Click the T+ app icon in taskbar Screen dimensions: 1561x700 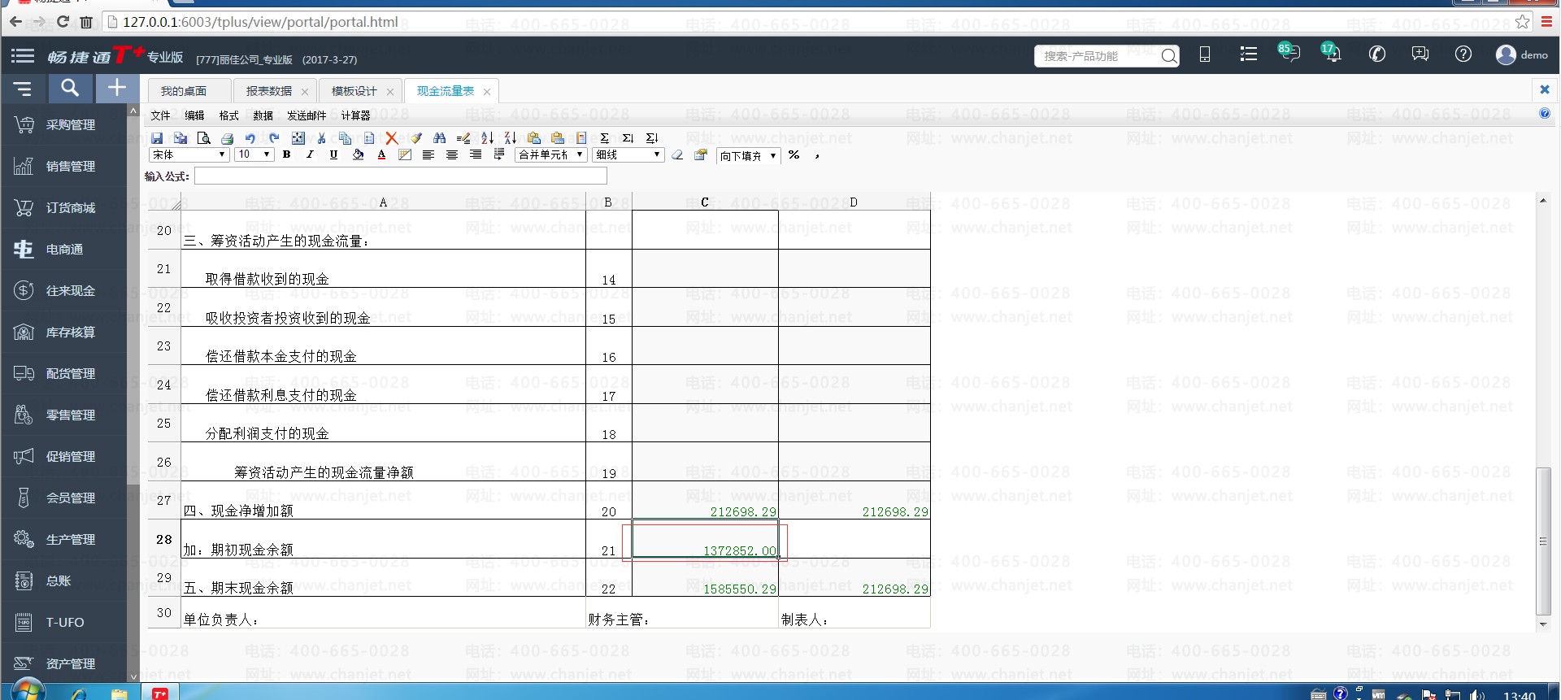(x=160, y=693)
